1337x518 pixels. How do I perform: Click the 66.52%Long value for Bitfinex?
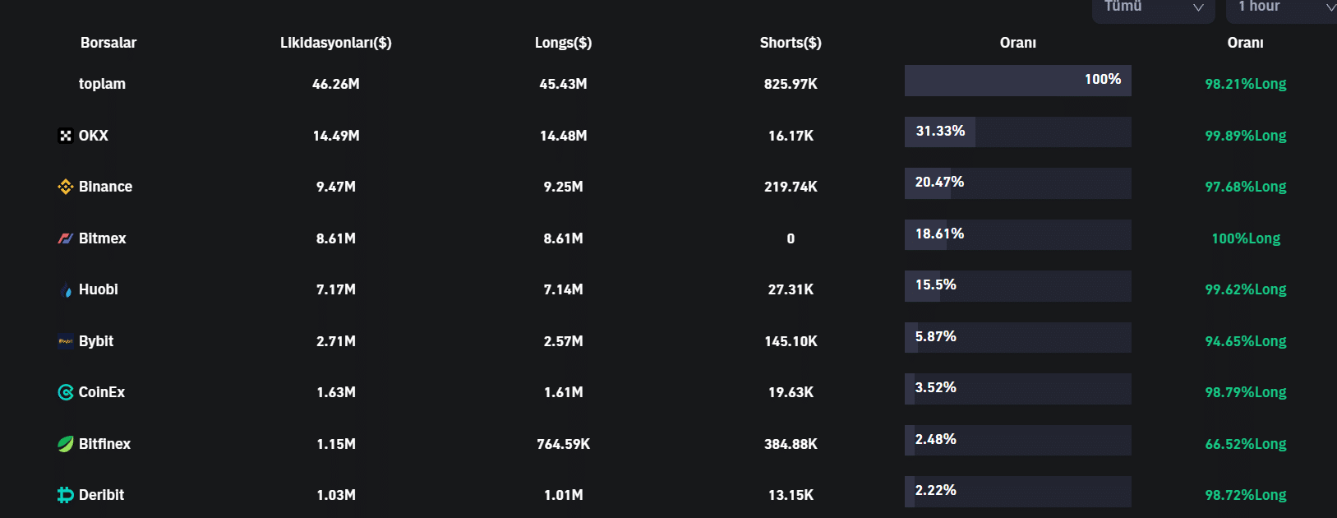point(1245,444)
